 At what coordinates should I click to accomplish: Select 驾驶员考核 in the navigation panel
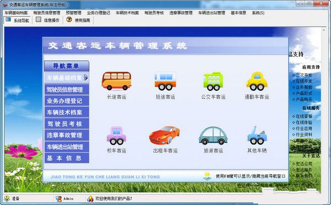point(67,124)
